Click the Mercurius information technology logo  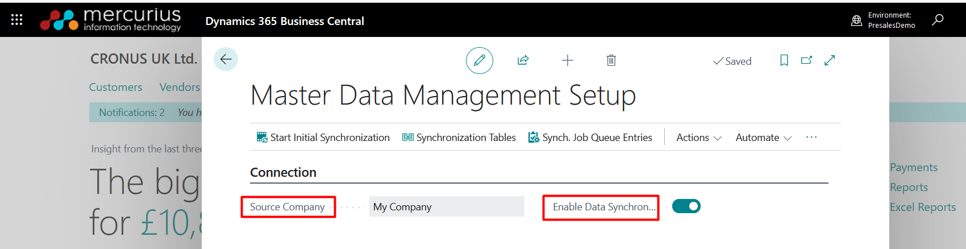[111, 20]
